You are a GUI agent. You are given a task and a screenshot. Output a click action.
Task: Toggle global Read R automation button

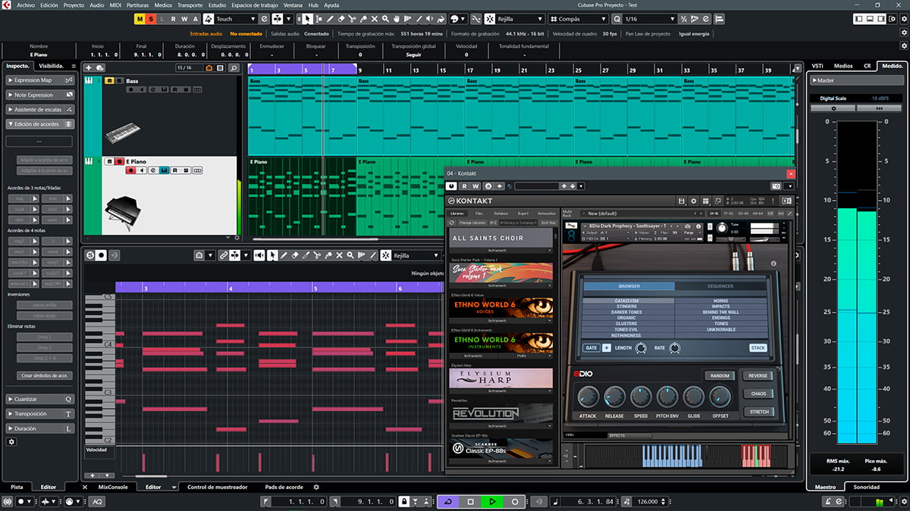(173, 18)
